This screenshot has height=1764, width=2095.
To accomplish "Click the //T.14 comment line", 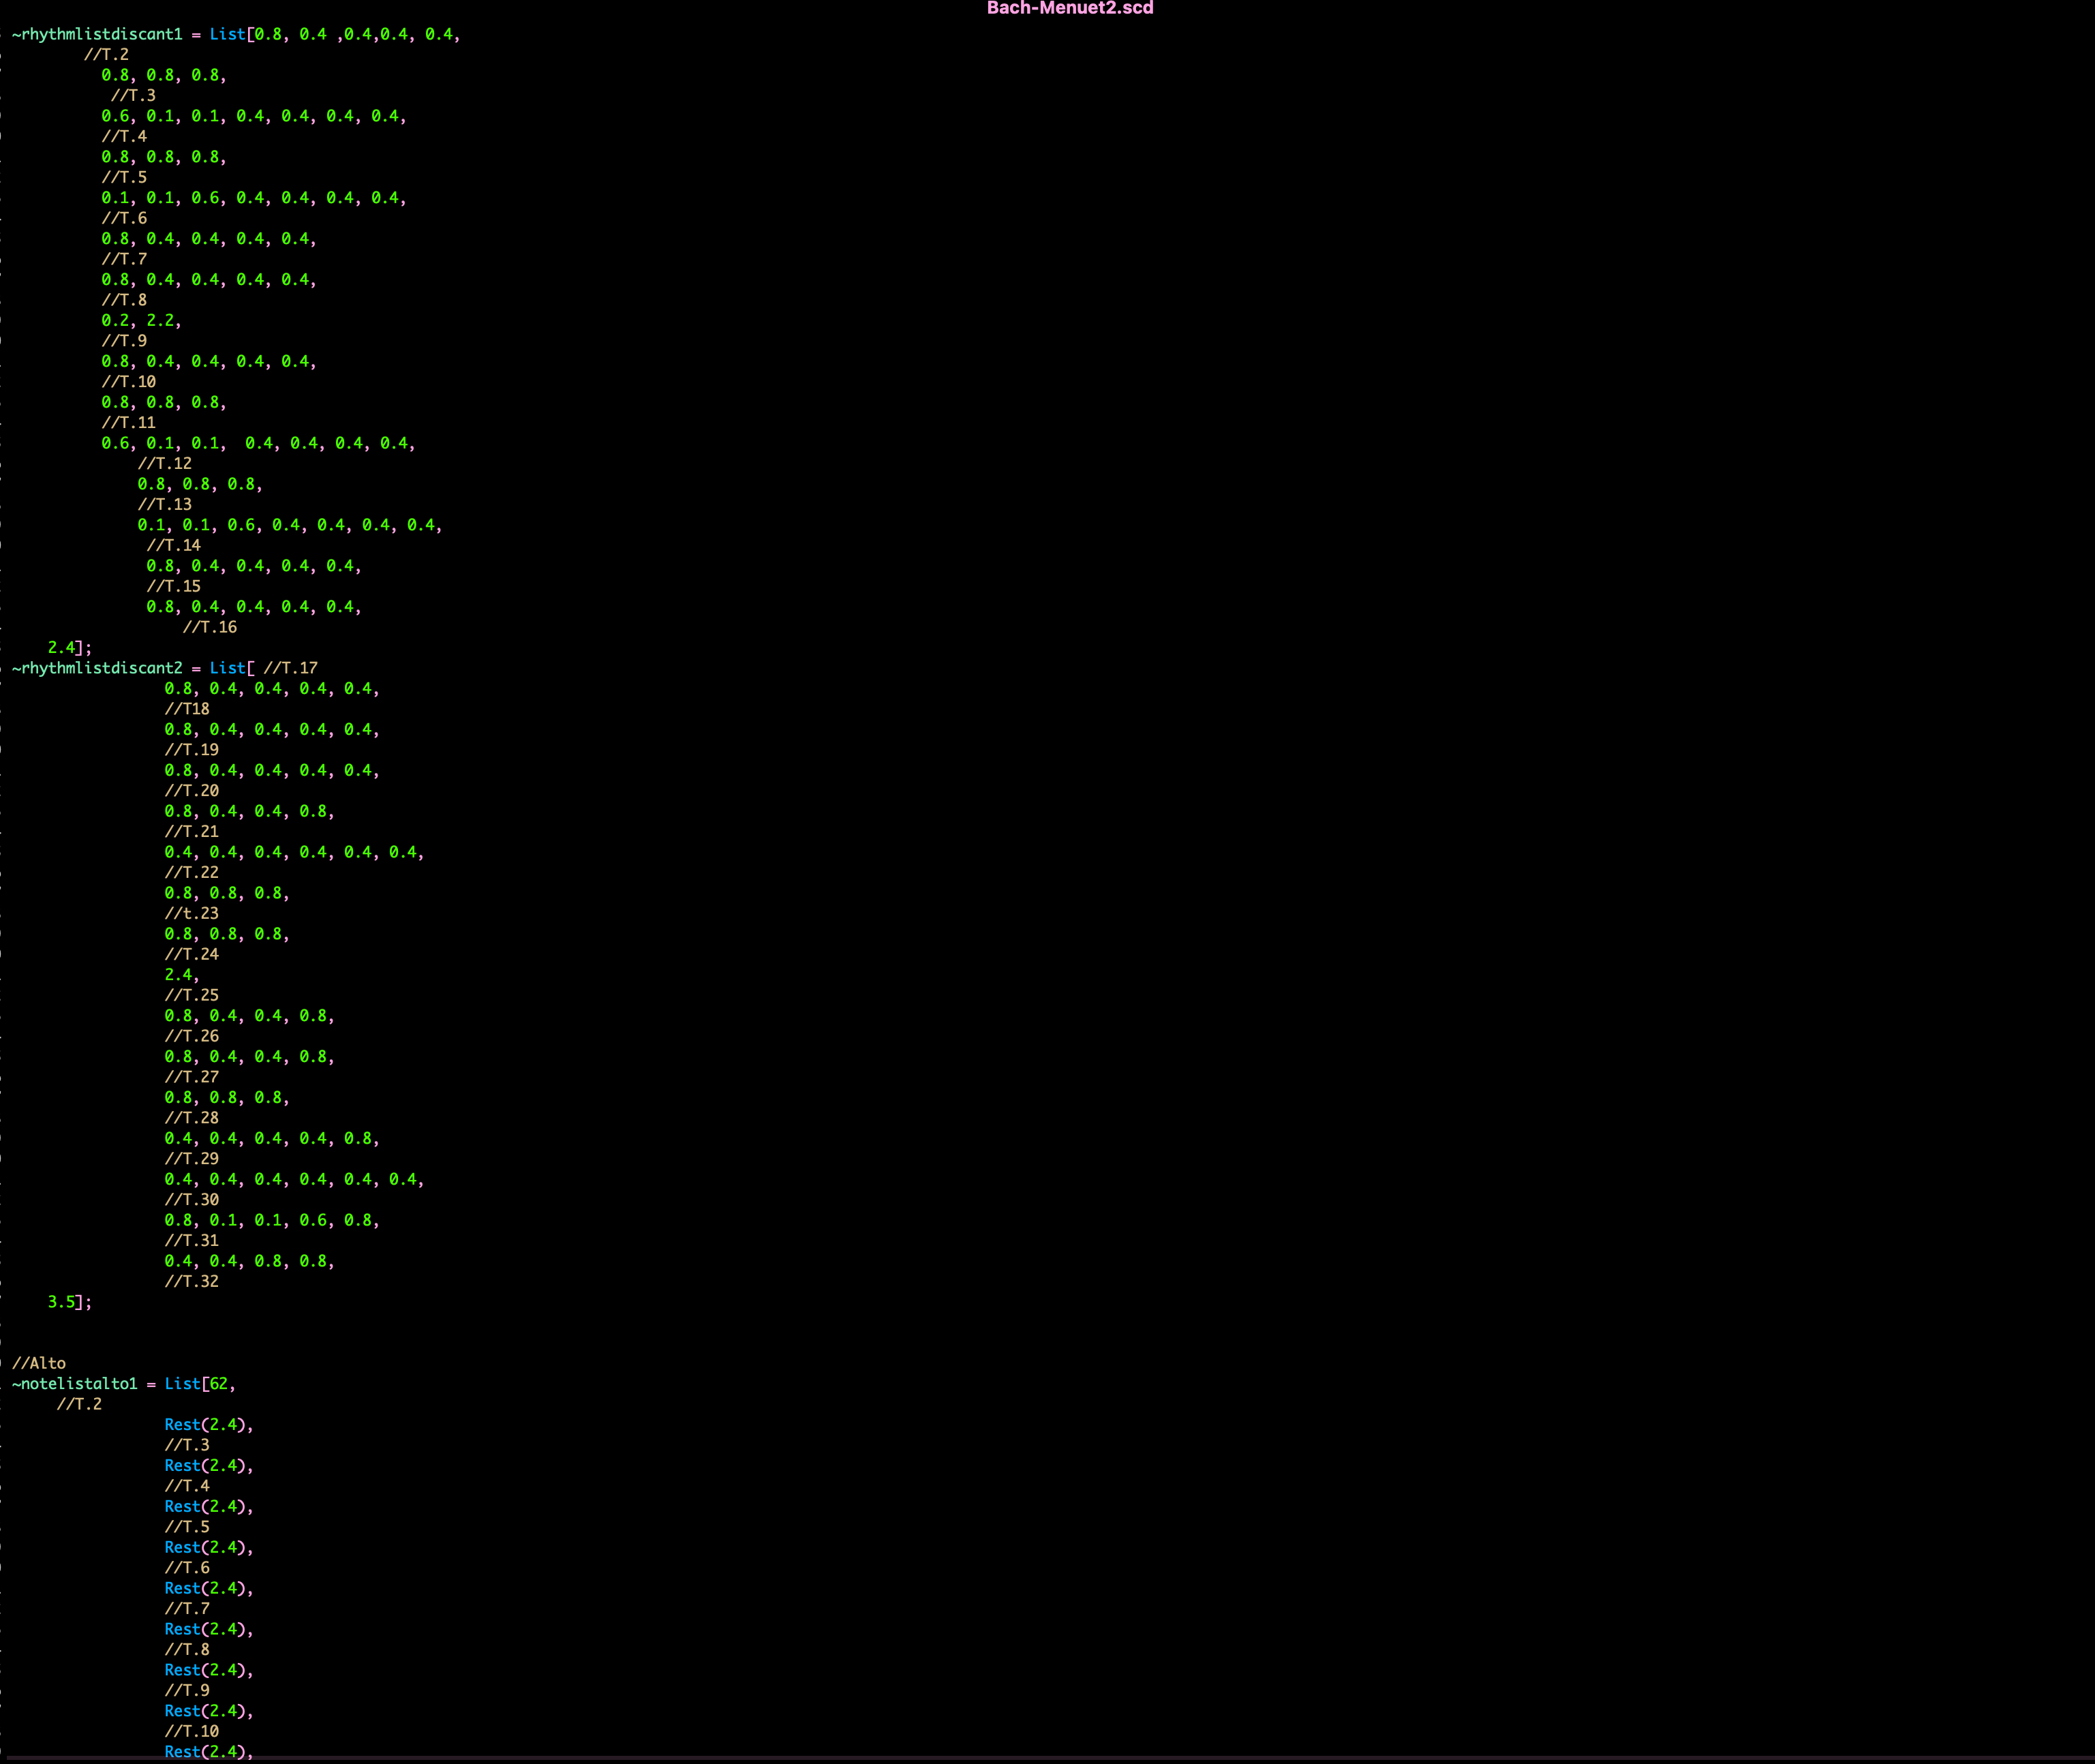I will [x=173, y=546].
